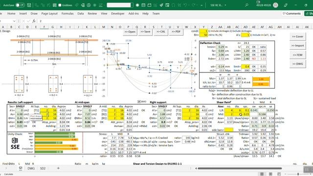Open the Home ribbon tab
Viewport: 313px width, 176px height.
pyautogui.click(x=11, y=14)
